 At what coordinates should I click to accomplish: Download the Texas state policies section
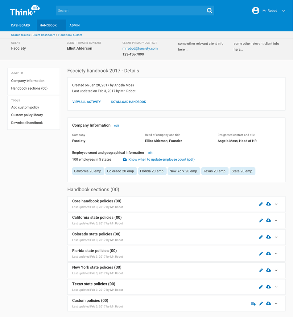(x=268, y=287)
